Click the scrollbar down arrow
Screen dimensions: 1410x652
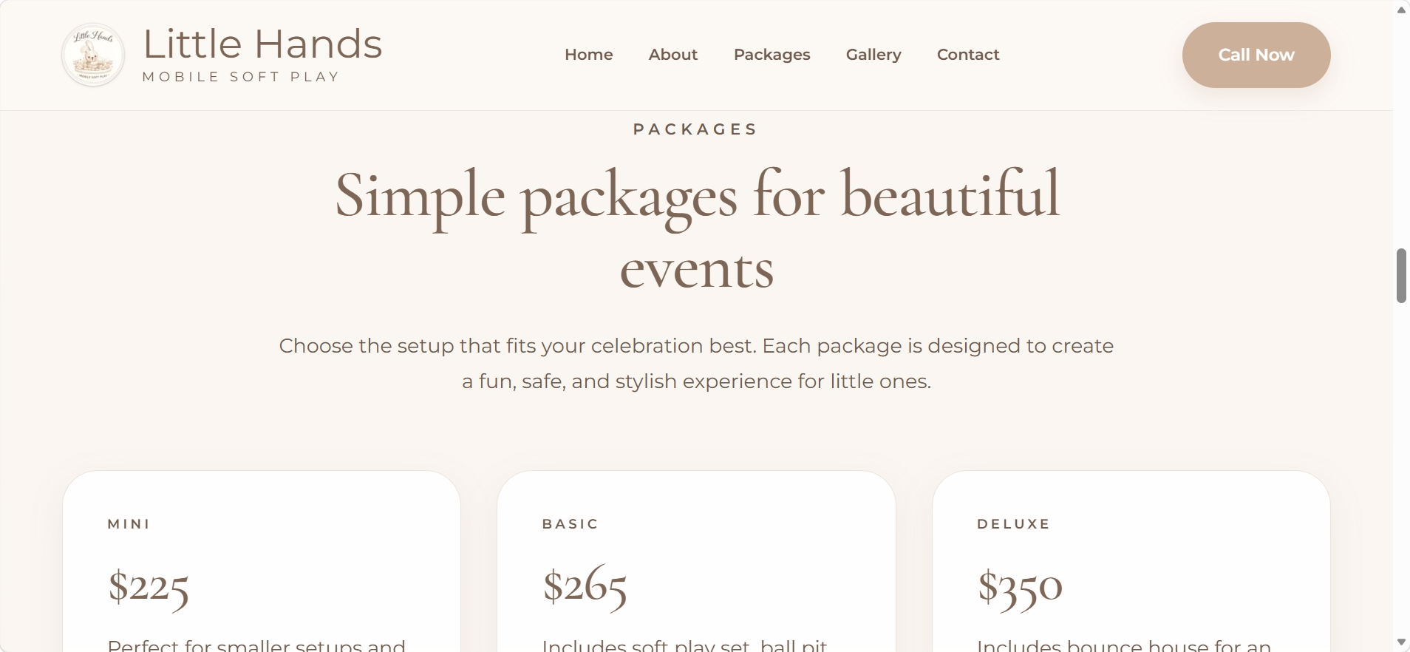(1401, 642)
